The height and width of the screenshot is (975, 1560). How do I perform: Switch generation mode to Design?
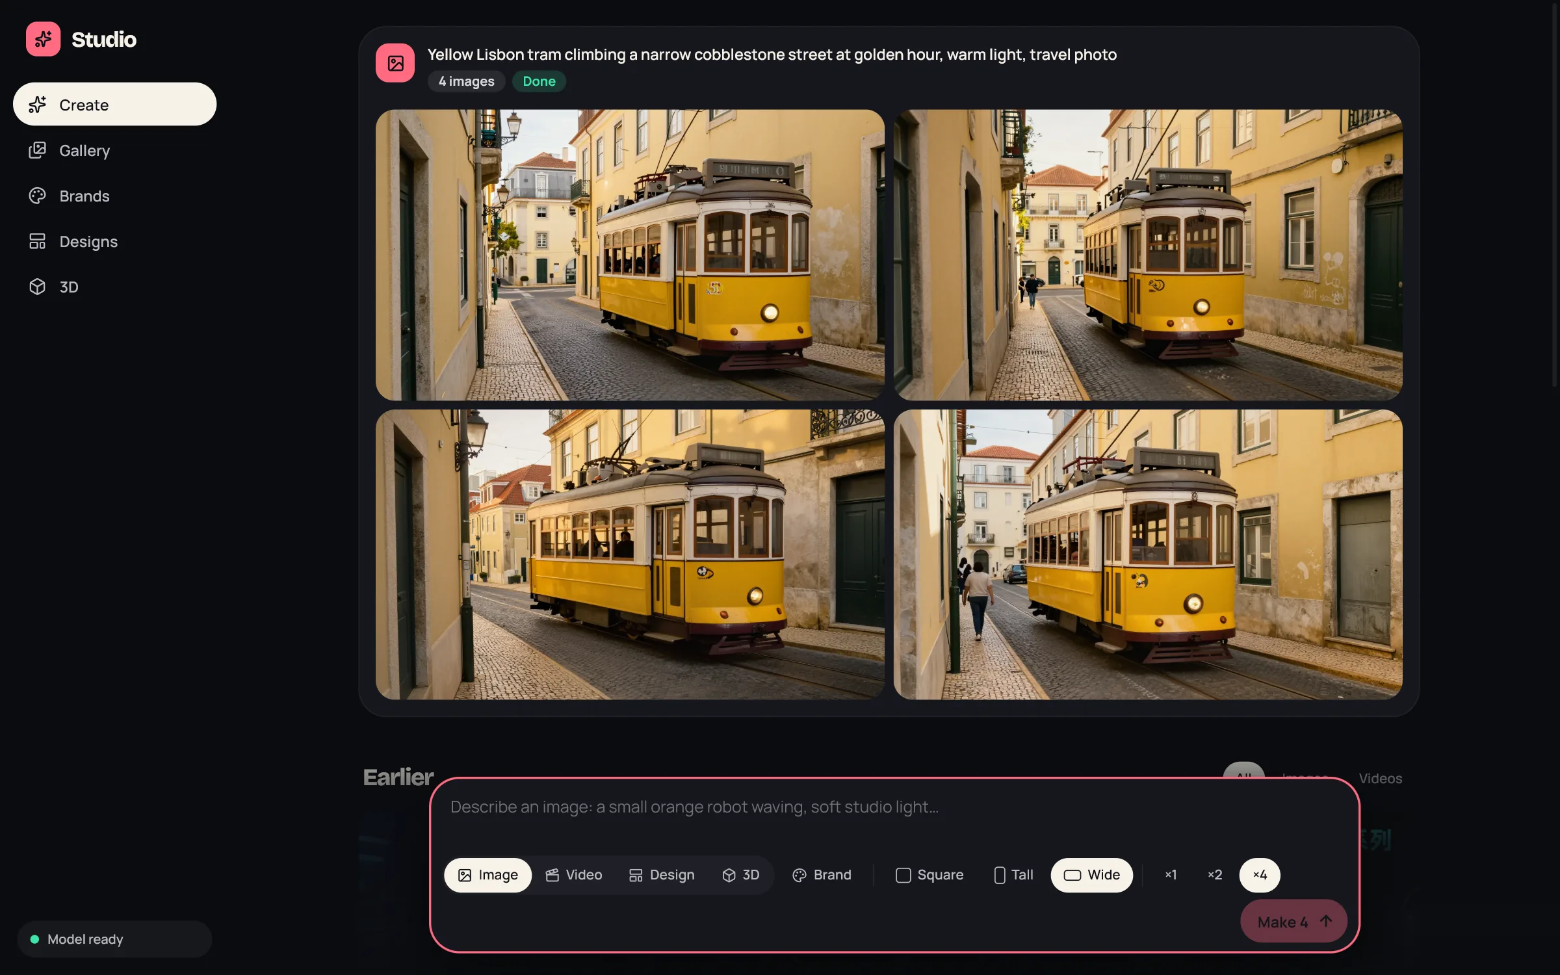[662, 875]
